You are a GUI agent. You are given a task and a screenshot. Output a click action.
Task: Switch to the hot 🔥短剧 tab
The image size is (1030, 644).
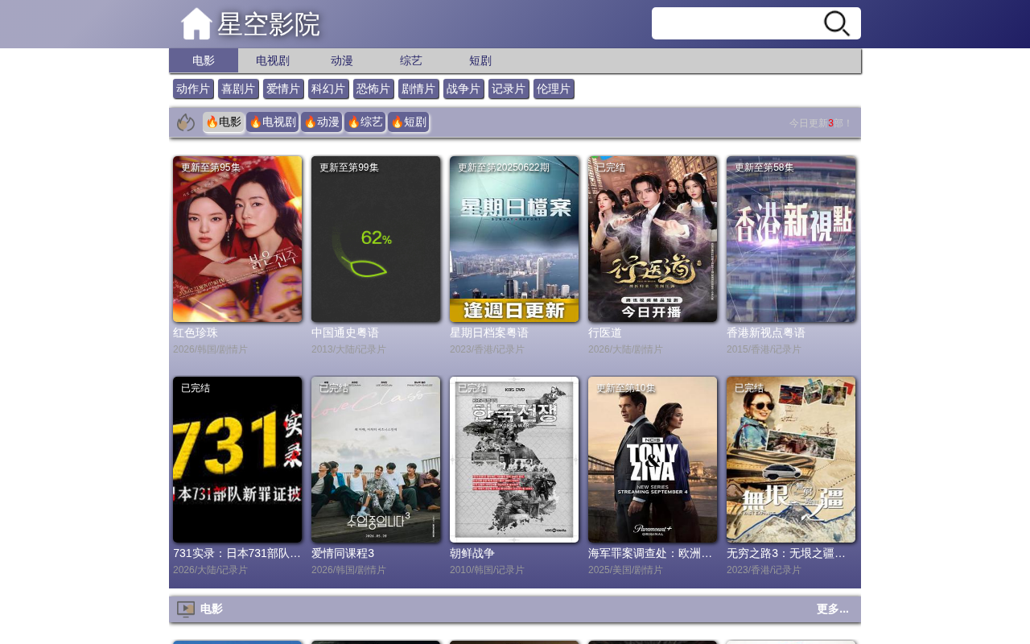pos(409,122)
